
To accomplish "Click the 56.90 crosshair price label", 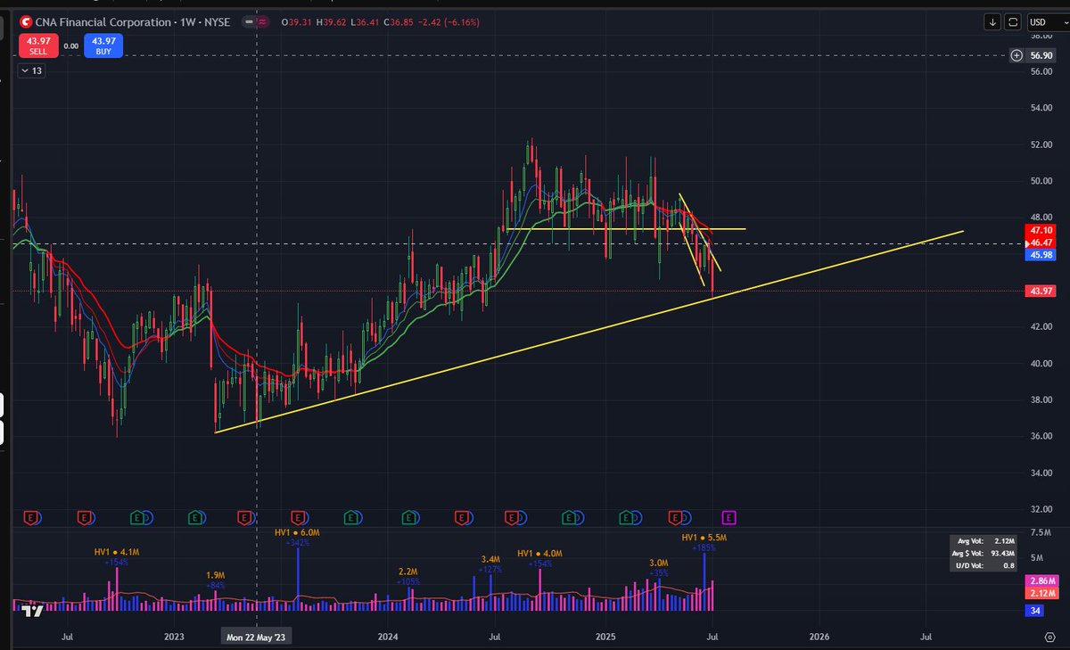I will [1041, 55].
